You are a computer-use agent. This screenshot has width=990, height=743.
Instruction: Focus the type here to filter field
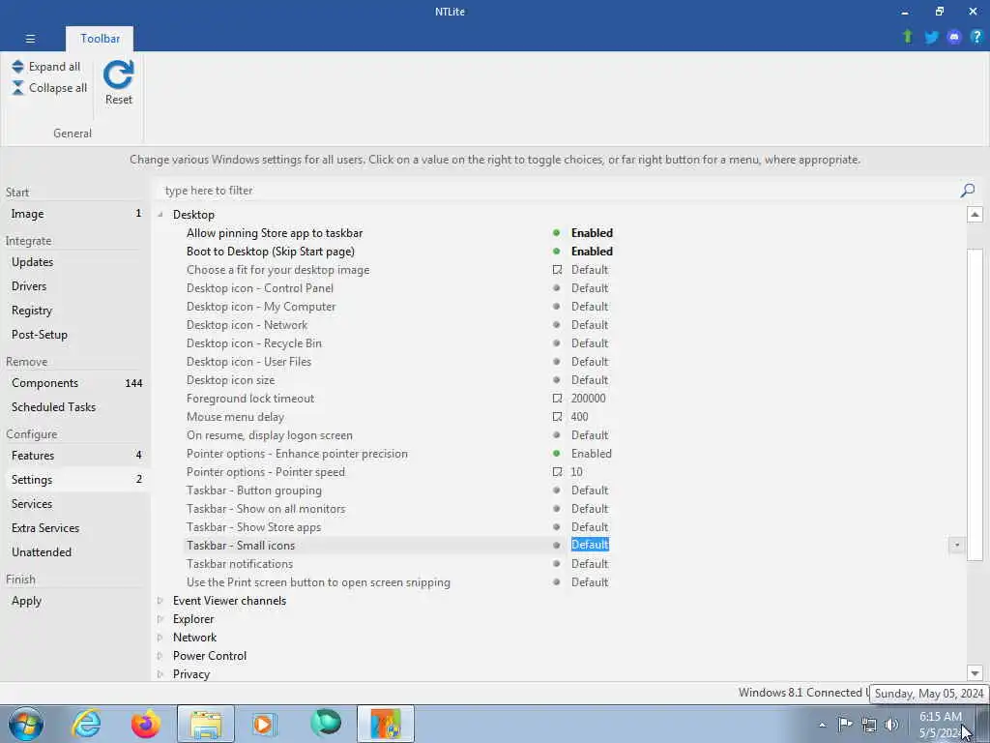coord(556,191)
